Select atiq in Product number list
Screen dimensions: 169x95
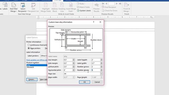tap(37, 65)
